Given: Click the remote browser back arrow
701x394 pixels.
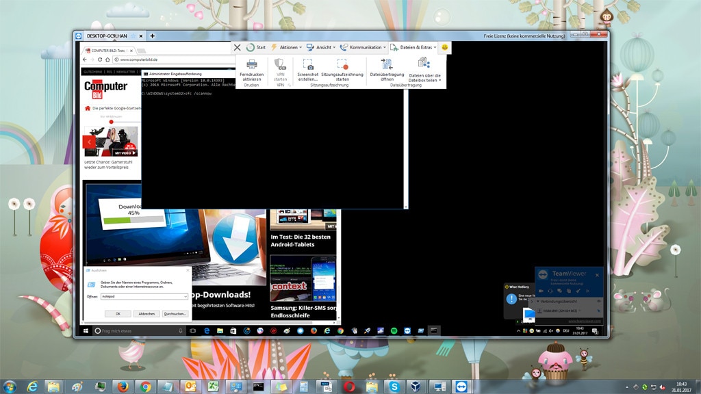Looking at the screenshot, I should point(85,60).
